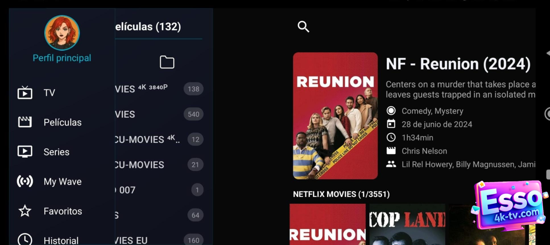This screenshot has width=550, height=245.
Task: Choose the Reunion thumbnail in Netflix Movies row
Action: 327,224
